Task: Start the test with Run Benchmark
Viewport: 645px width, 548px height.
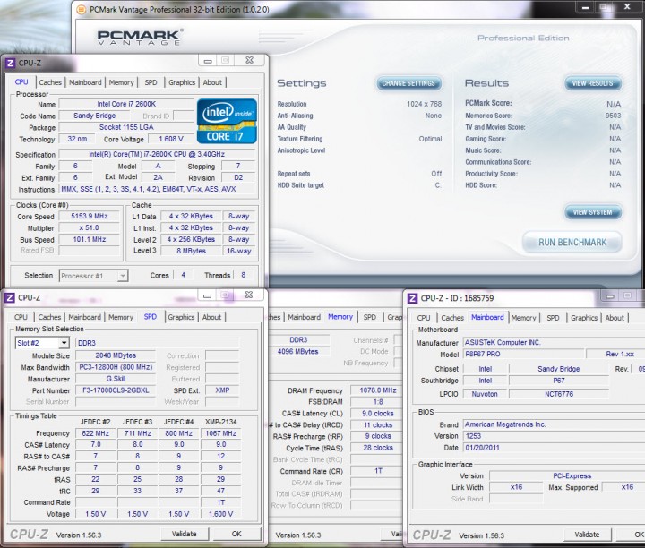Action: pos(572,242)
